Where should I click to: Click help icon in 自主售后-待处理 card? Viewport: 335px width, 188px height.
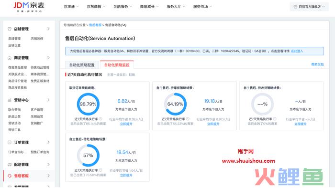(x=100, y=170)
